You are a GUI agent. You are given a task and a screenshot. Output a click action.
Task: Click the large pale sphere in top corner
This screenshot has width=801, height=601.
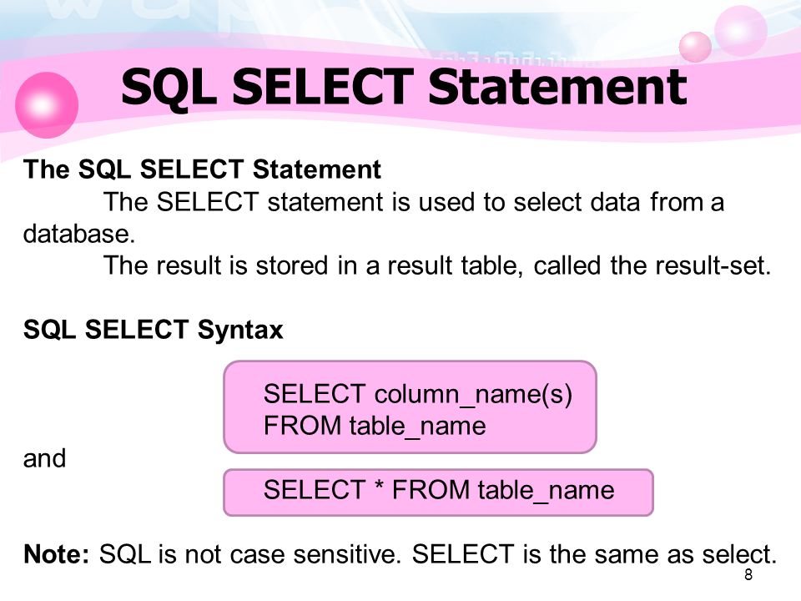(x=740, y=30)
